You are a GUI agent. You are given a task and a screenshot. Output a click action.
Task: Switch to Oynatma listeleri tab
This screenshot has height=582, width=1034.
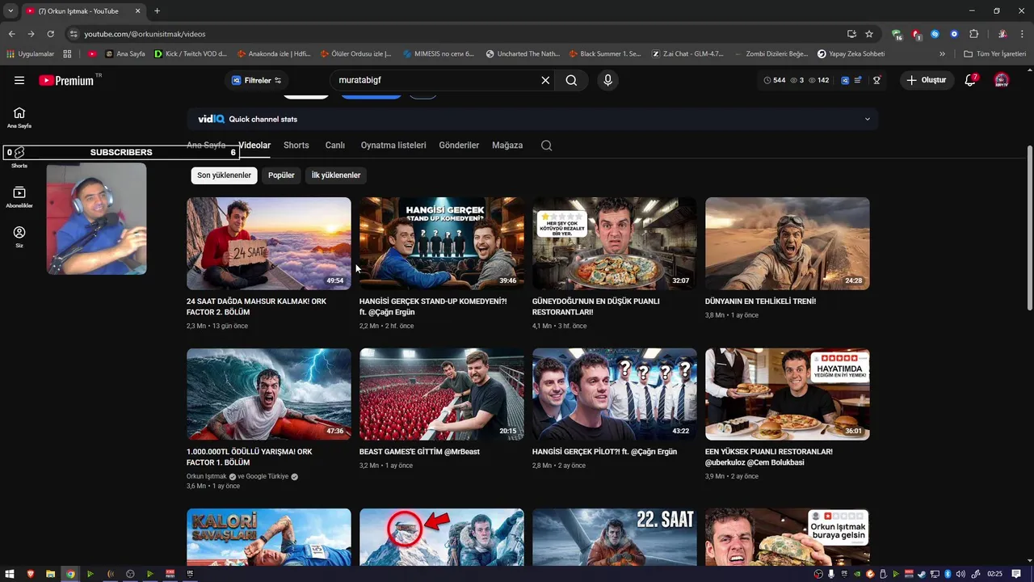click(393, 145)
